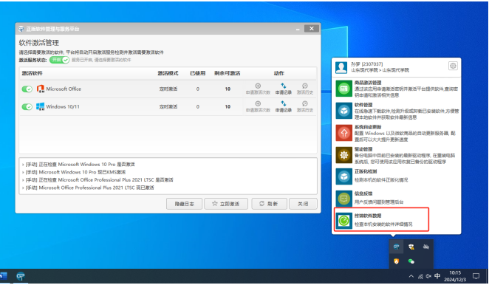Click the 已使用 column header
Viewport: 489px width, 285px height.
point(198,73)
